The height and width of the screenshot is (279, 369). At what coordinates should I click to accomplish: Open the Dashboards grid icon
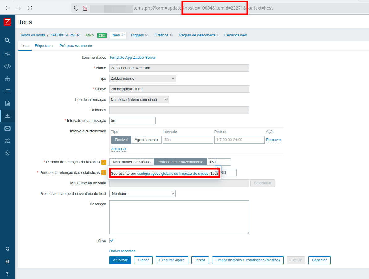(x=7, y=54)
